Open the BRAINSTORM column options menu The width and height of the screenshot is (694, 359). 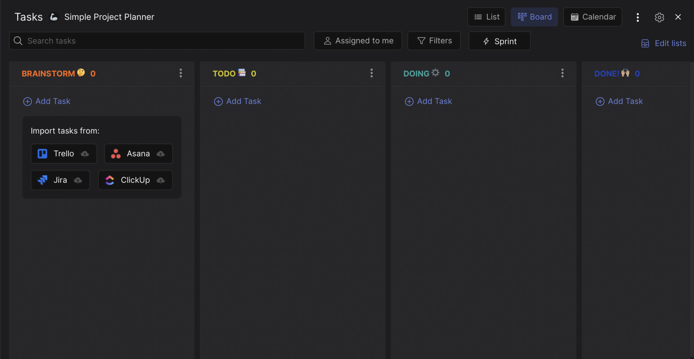[x=181, y=73]
